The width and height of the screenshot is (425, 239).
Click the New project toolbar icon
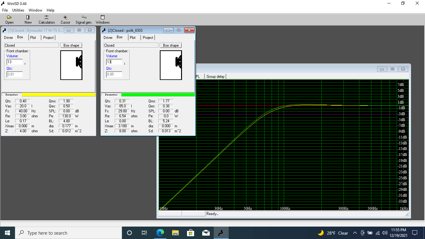coord(28,20)
